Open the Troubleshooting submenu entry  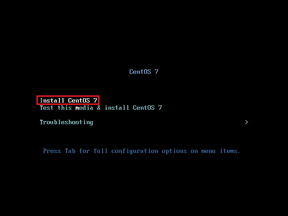click(144, 122)
